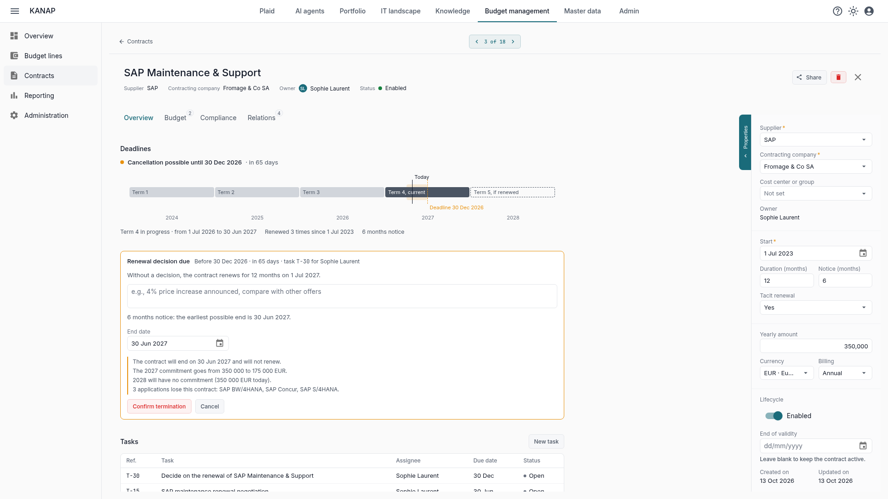Open Tacit renewal dropdown
Image resolution: width=888 pixels, height=499 pixels.
[816, 308]
